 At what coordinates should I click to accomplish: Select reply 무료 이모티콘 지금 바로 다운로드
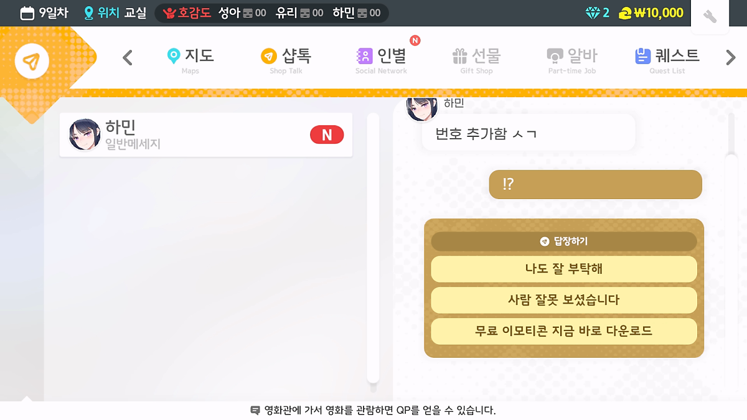click(564, 331)
